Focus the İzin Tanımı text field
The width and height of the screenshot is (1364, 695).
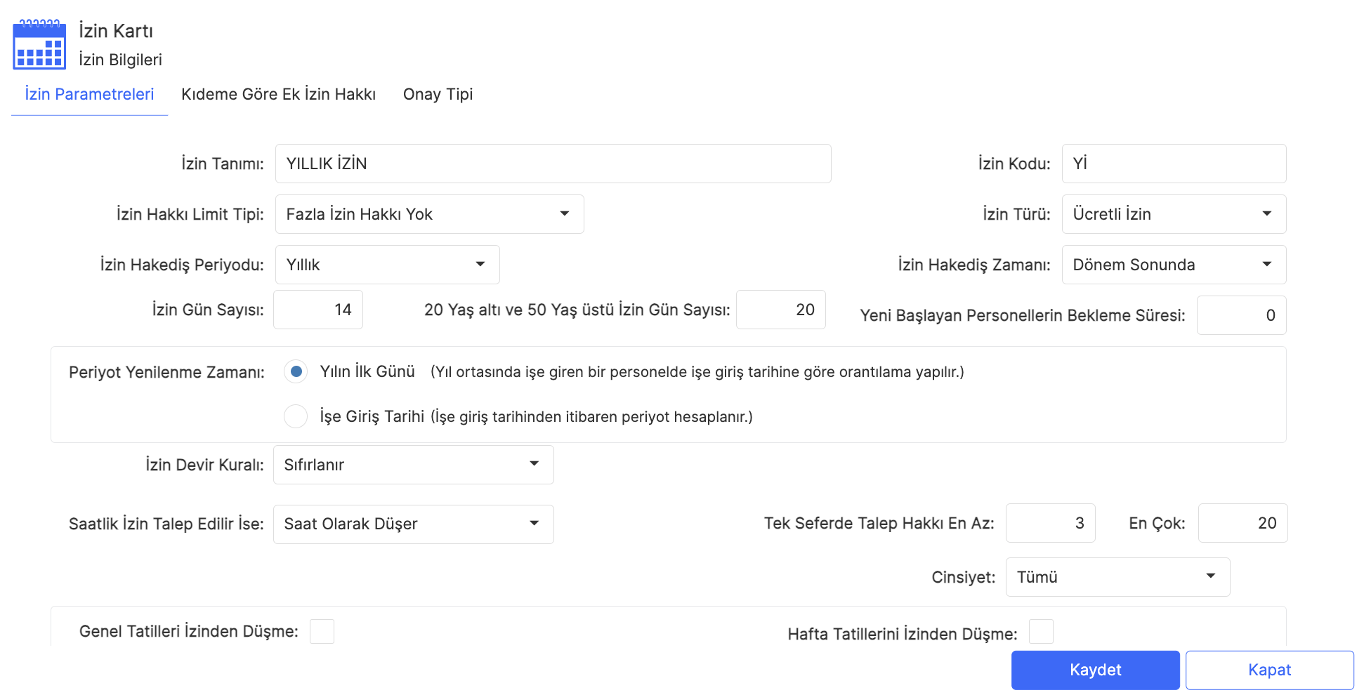(x=553, y=164)
